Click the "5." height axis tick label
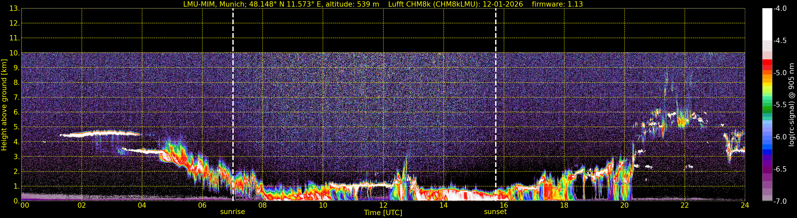 pos(16,127)
